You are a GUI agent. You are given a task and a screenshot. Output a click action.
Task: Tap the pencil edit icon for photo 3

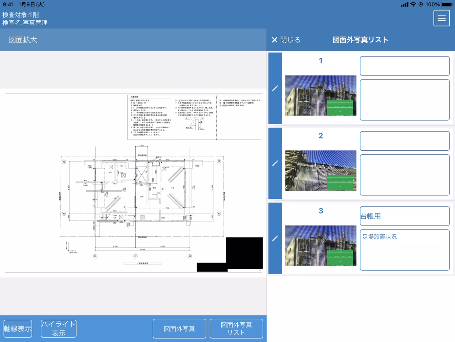(x=275, y=239)
